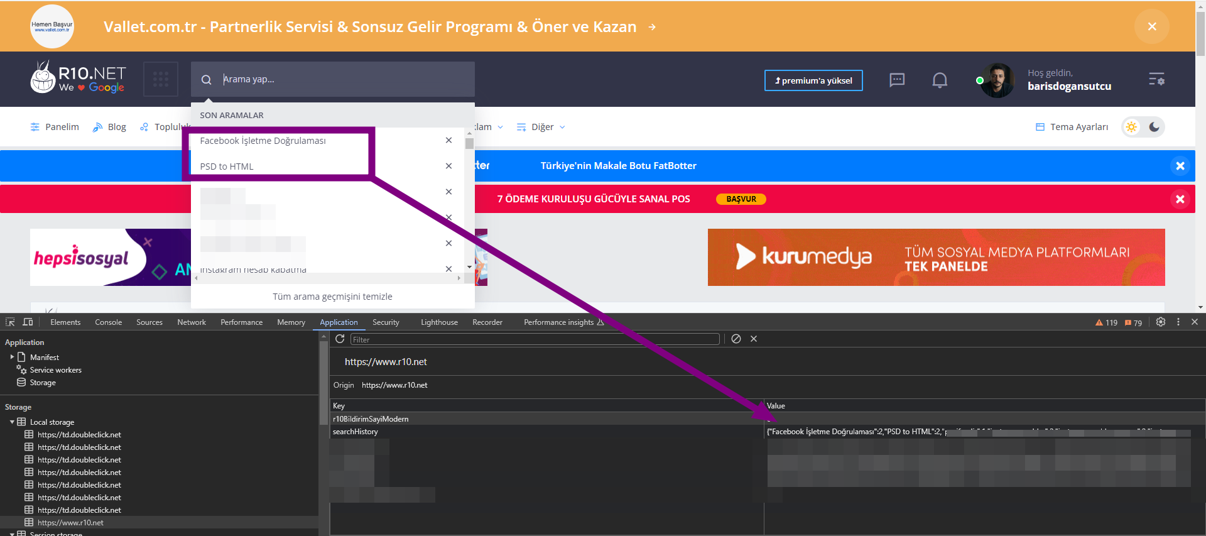Select the searchHistory key row

point(546,432)
